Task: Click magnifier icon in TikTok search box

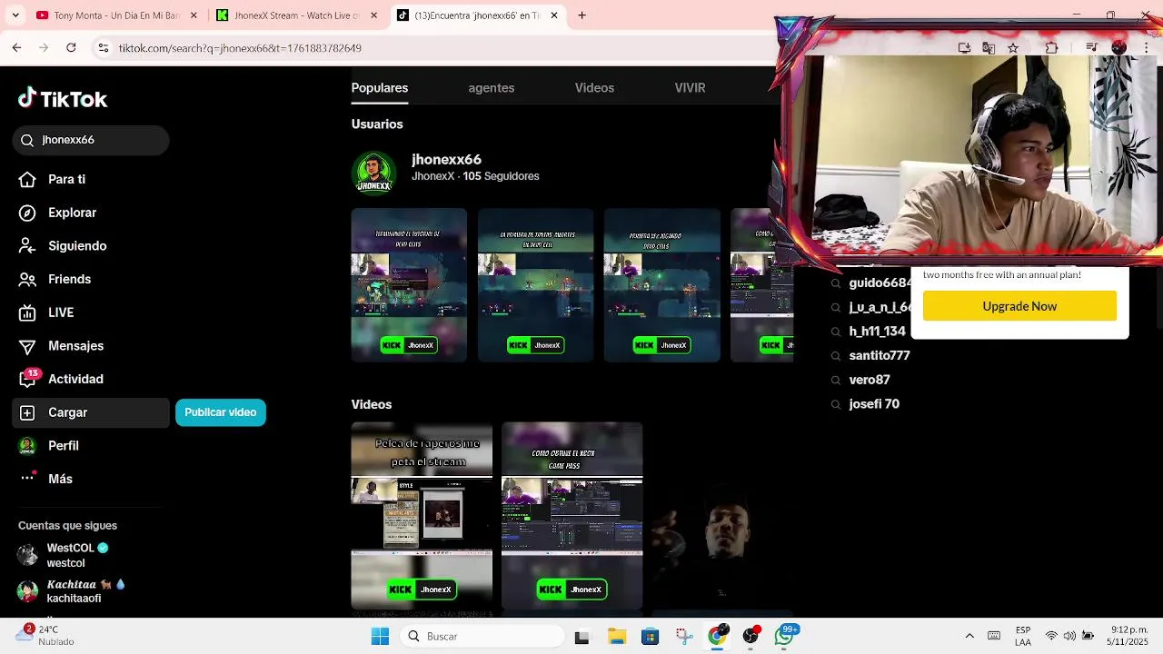Action: coord(26,140)
